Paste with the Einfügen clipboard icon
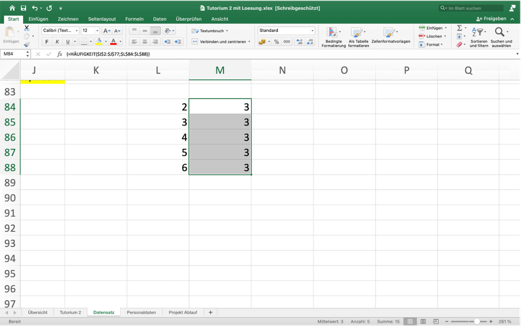This screenshot has height=326, width=521. [x=9, y=32]
